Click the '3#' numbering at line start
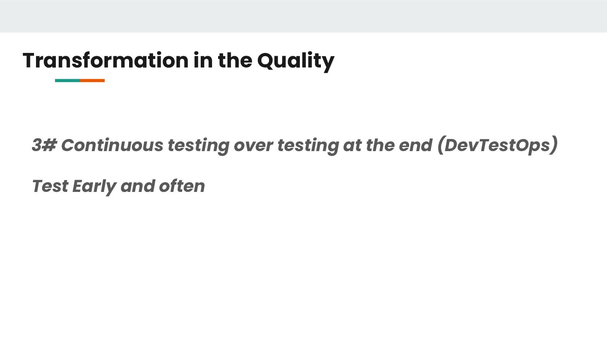The height and width of the screenshot is (341, 607). pyautogui.click(x=45, y=145)
